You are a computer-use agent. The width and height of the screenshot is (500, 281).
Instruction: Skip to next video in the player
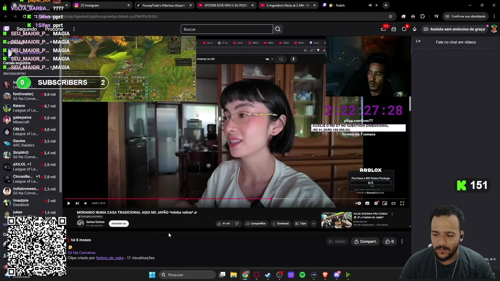click(77, 203)
